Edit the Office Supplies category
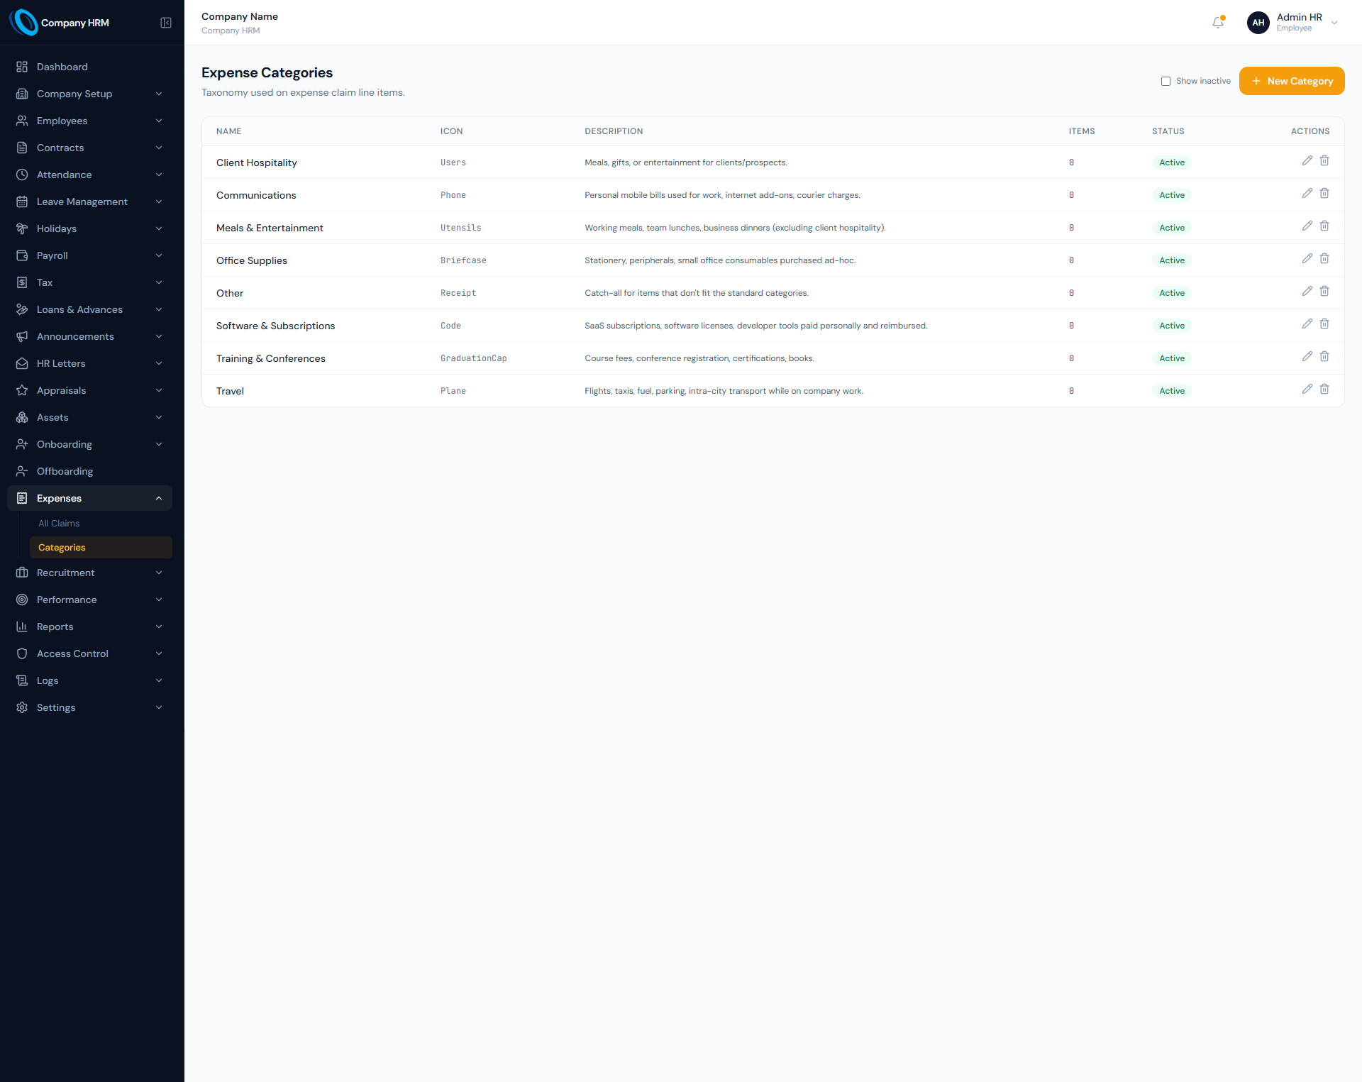Screen dimensions: 1362x1082 point(1307,259)
